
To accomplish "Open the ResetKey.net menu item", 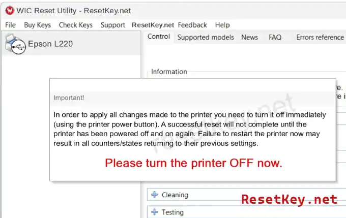I will click(x=153, y=25).
